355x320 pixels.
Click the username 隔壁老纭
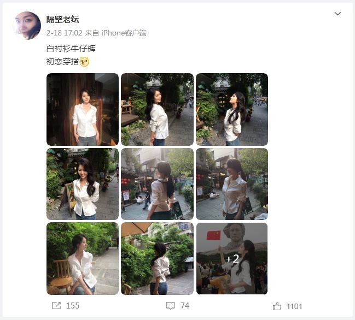click(x=63, y=20)
